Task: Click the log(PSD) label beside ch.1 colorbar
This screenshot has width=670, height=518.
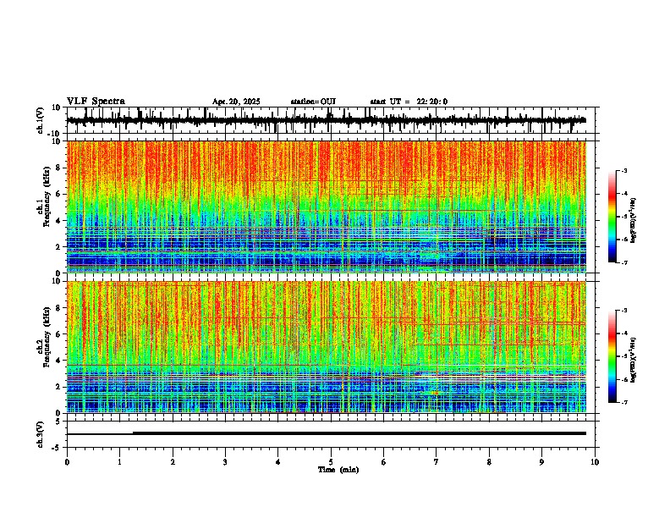Action: [x=634, y=220]
